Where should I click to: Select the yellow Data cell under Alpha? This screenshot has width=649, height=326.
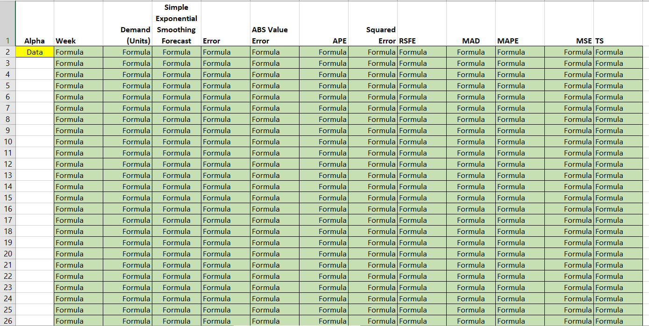(x=34, y=52)
